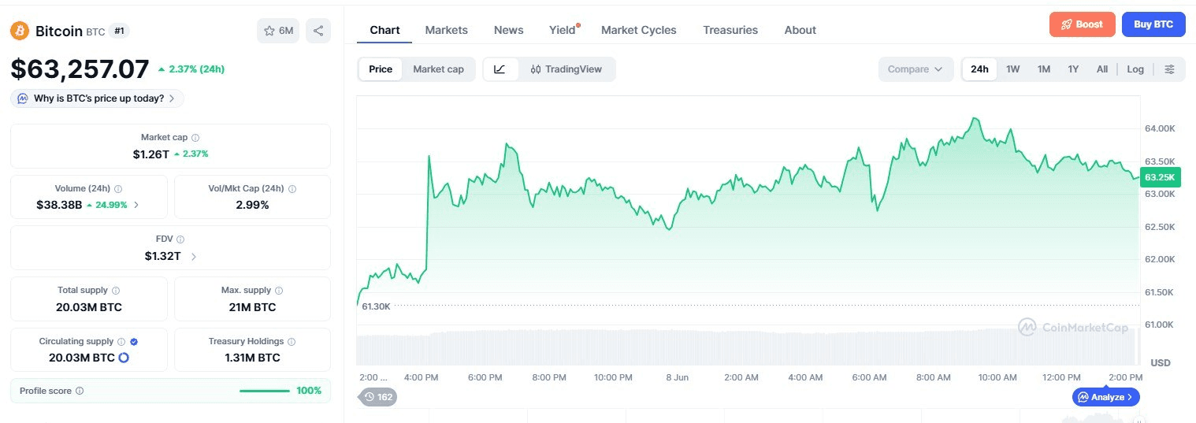Click the share icon next to the watchlist

tap(318, 31)
